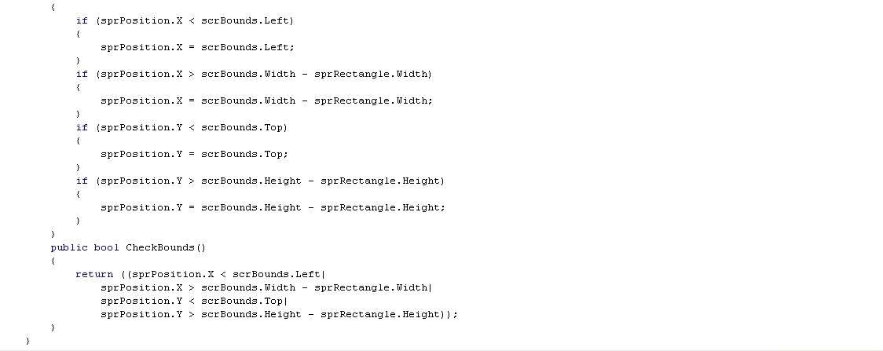The width and height of the screenshot is (883, 351).
Task: Click the closing brace ending CheckBounds method
Action: click(53, 327)
